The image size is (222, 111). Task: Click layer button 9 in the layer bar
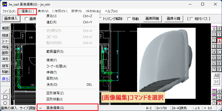[x=219, y=34]
